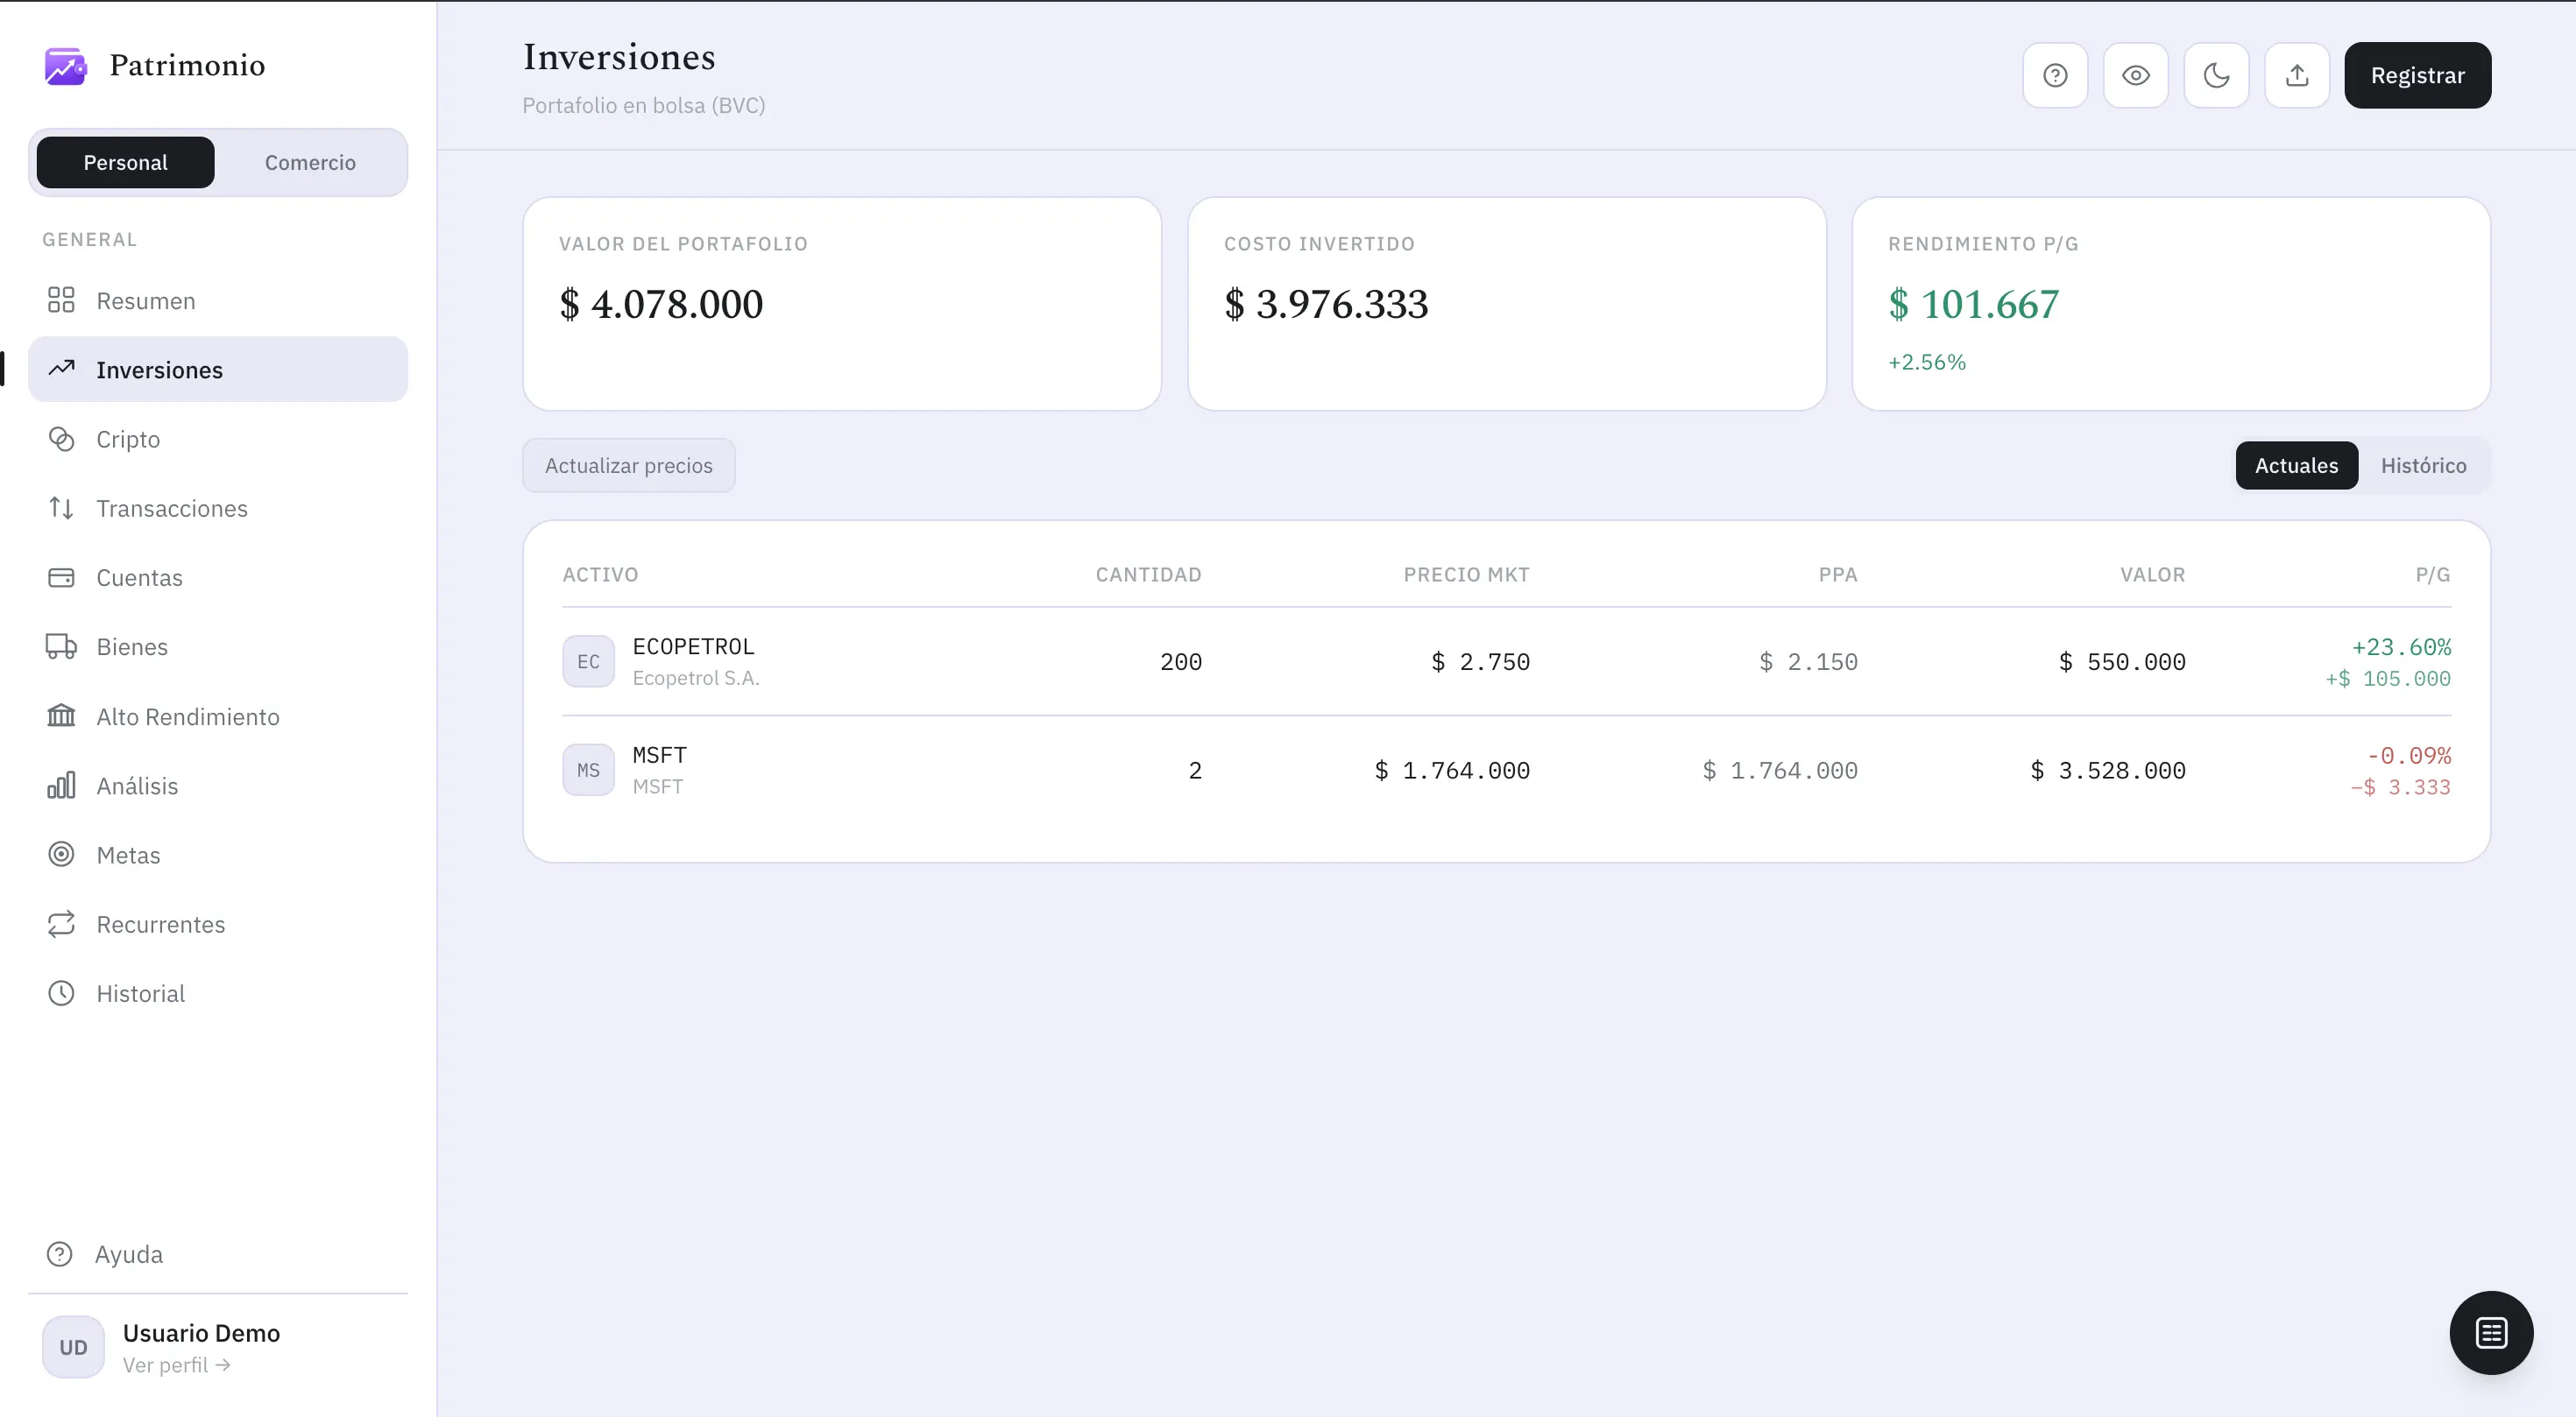Follow the Ver perfil link
This screenshot has width=2576, height=1417.
[176, 1364]
